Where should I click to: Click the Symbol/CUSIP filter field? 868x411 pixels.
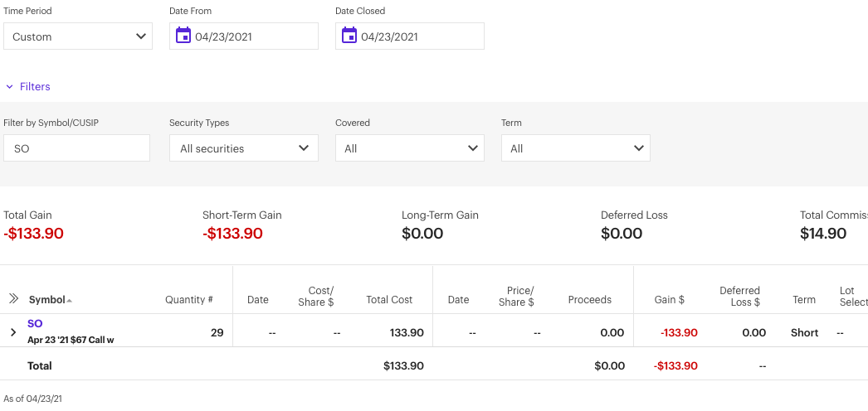pos(77,148)
